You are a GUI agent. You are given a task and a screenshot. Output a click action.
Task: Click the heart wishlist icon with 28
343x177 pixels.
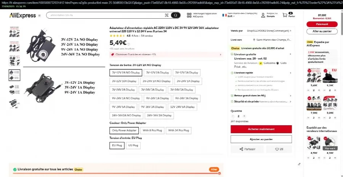click(x=277, y=149)
